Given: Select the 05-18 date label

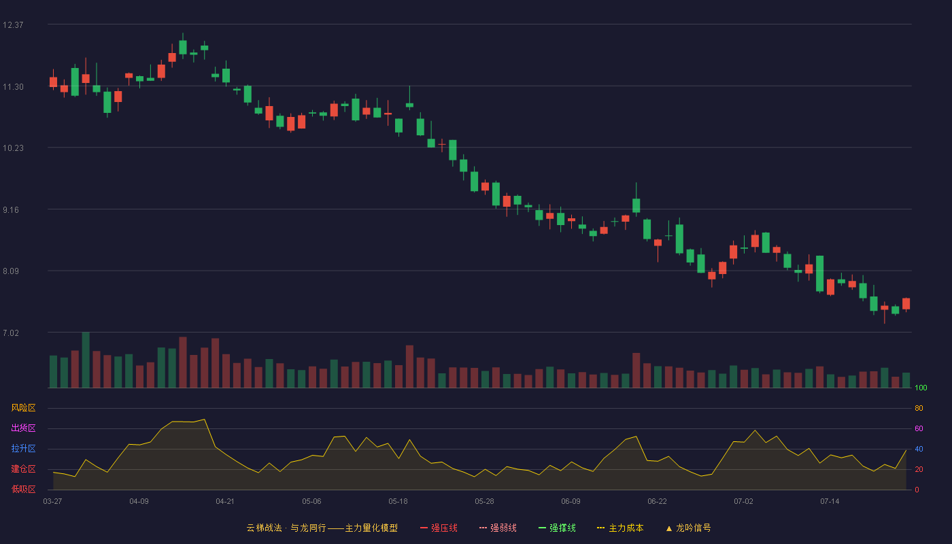Looking at the screenshot, I should tap(398, 501).
